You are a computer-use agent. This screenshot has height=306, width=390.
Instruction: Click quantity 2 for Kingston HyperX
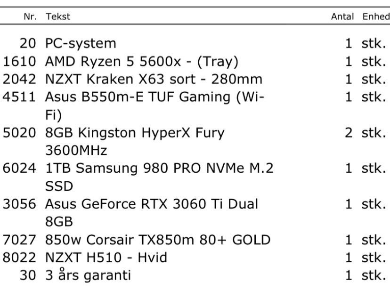click(349, 133)
